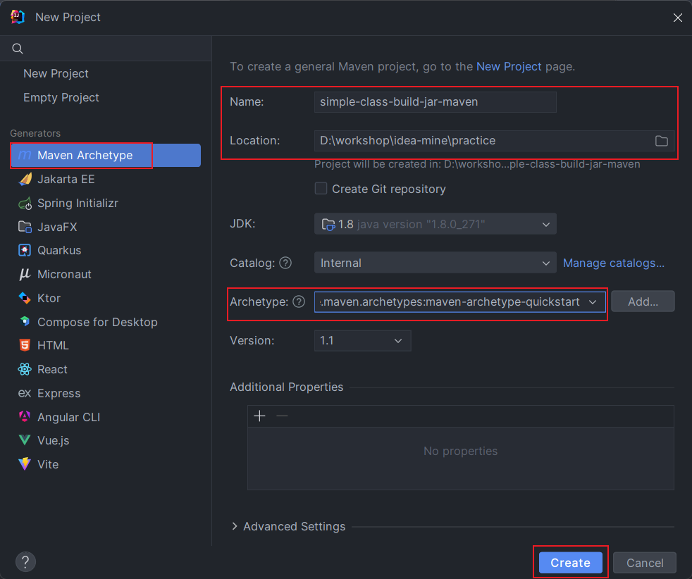Pick the Vue.js generator icon
This screenshot has width=692, height=579.
(25, 440)
